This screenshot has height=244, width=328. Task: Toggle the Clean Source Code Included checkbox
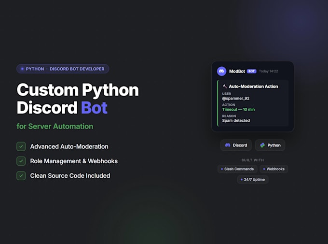pyautogui.click(x=21, y=176)
